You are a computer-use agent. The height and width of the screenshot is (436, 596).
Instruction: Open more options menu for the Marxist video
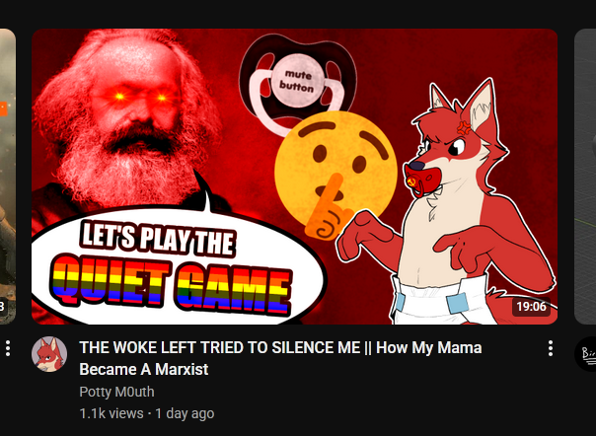550,348
